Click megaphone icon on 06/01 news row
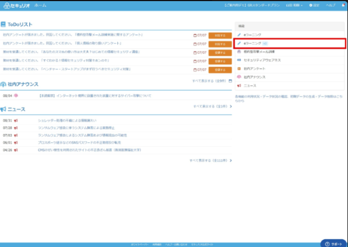Image resolution: width=348 pixels, height=247 pixels. (16, 143)
